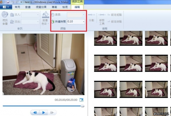171x116 pixels.
Task: Open the Movie Maker application menu button
Action: [6, 7]
